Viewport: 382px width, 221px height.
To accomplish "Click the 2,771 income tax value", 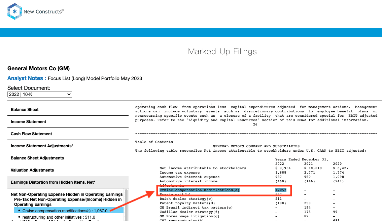I will pos(309,173).
